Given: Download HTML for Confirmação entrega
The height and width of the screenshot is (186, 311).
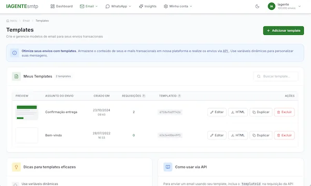Looking at the screenshot, I should click(238, 112).
